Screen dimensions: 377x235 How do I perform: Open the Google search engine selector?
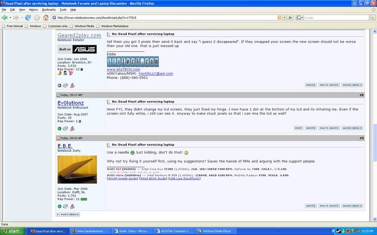[x=300, y=17]
